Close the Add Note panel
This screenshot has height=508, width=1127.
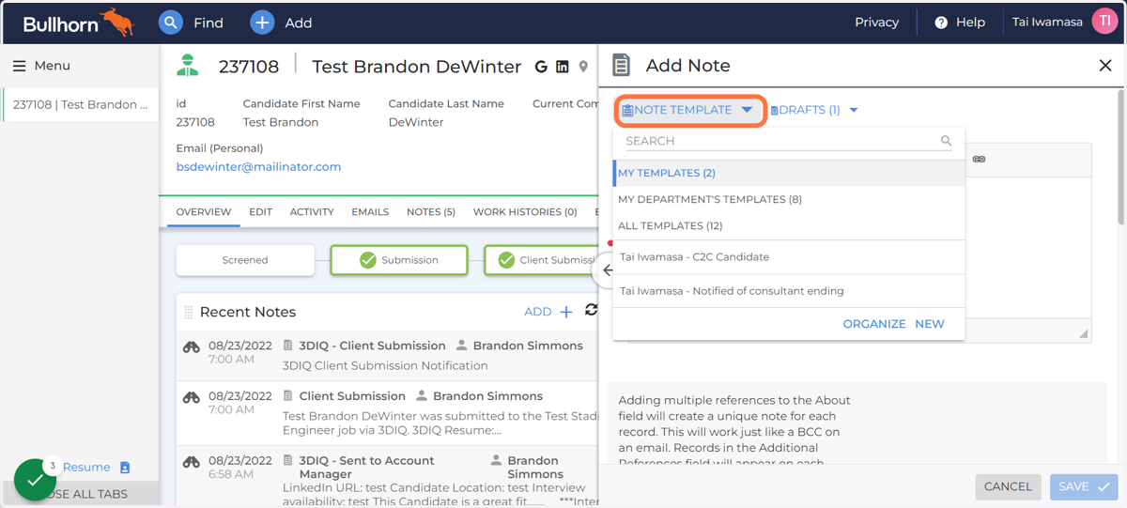[x=1104, y=66]
